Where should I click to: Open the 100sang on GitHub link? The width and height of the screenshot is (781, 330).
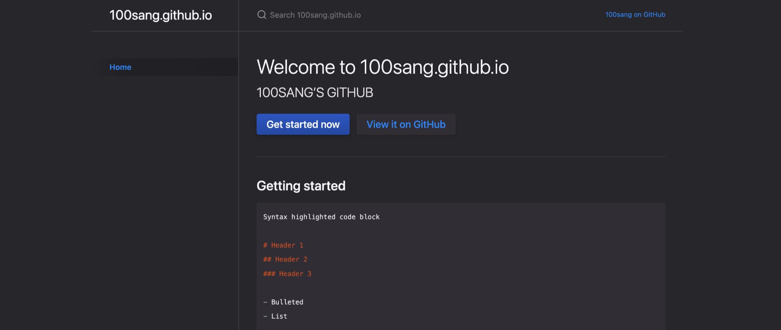635,15
